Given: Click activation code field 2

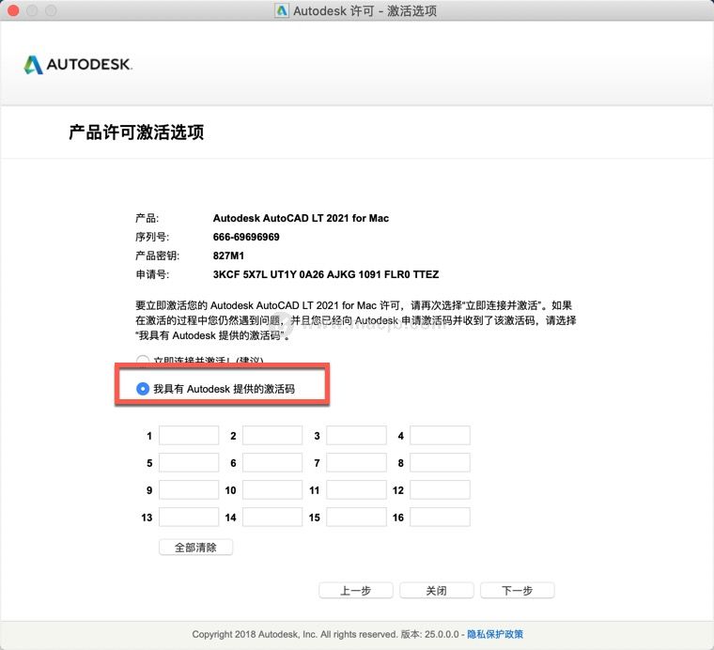Looking at the screenshot, I should (272, 436).
